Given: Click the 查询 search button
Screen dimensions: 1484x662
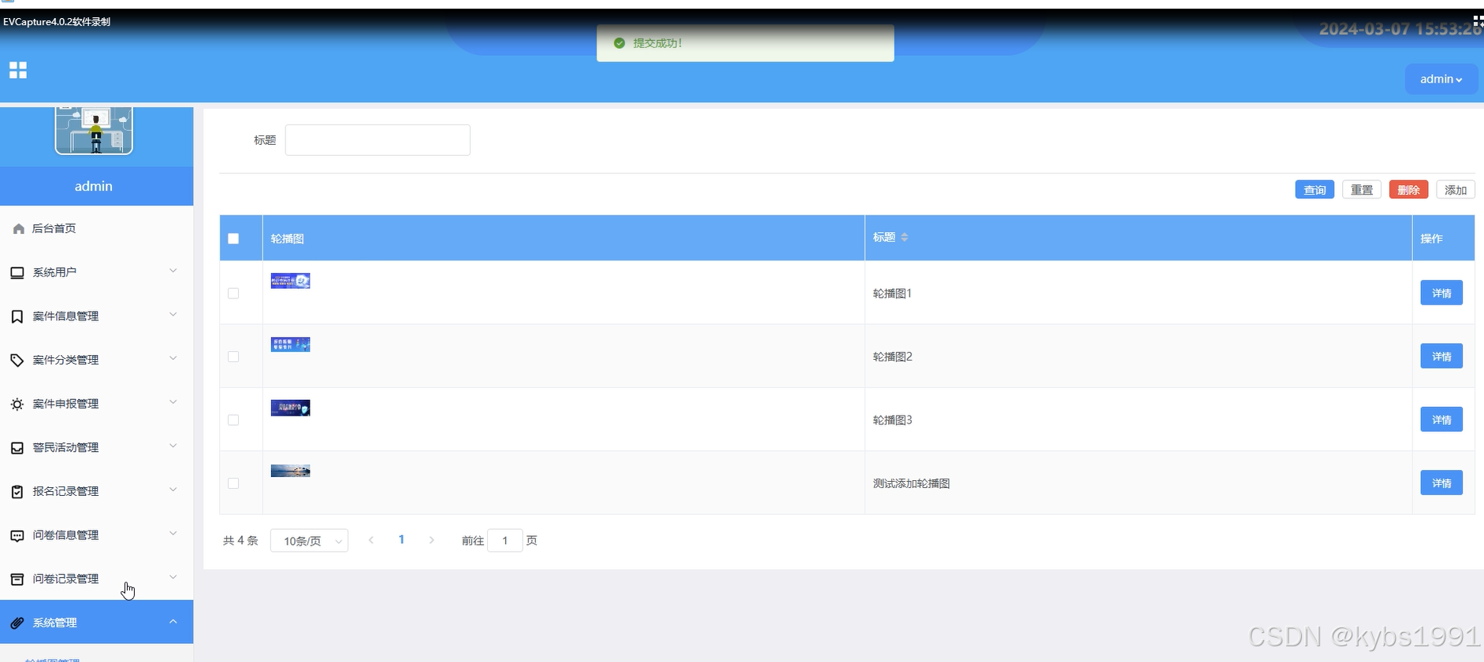Looking at the screenshot, I should (1315, 190).
